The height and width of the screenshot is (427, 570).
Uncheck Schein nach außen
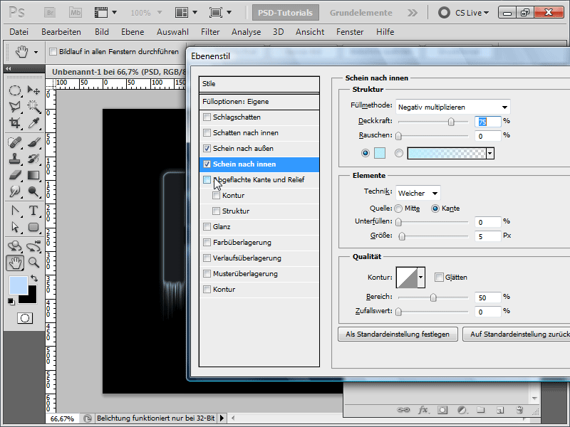207,148
